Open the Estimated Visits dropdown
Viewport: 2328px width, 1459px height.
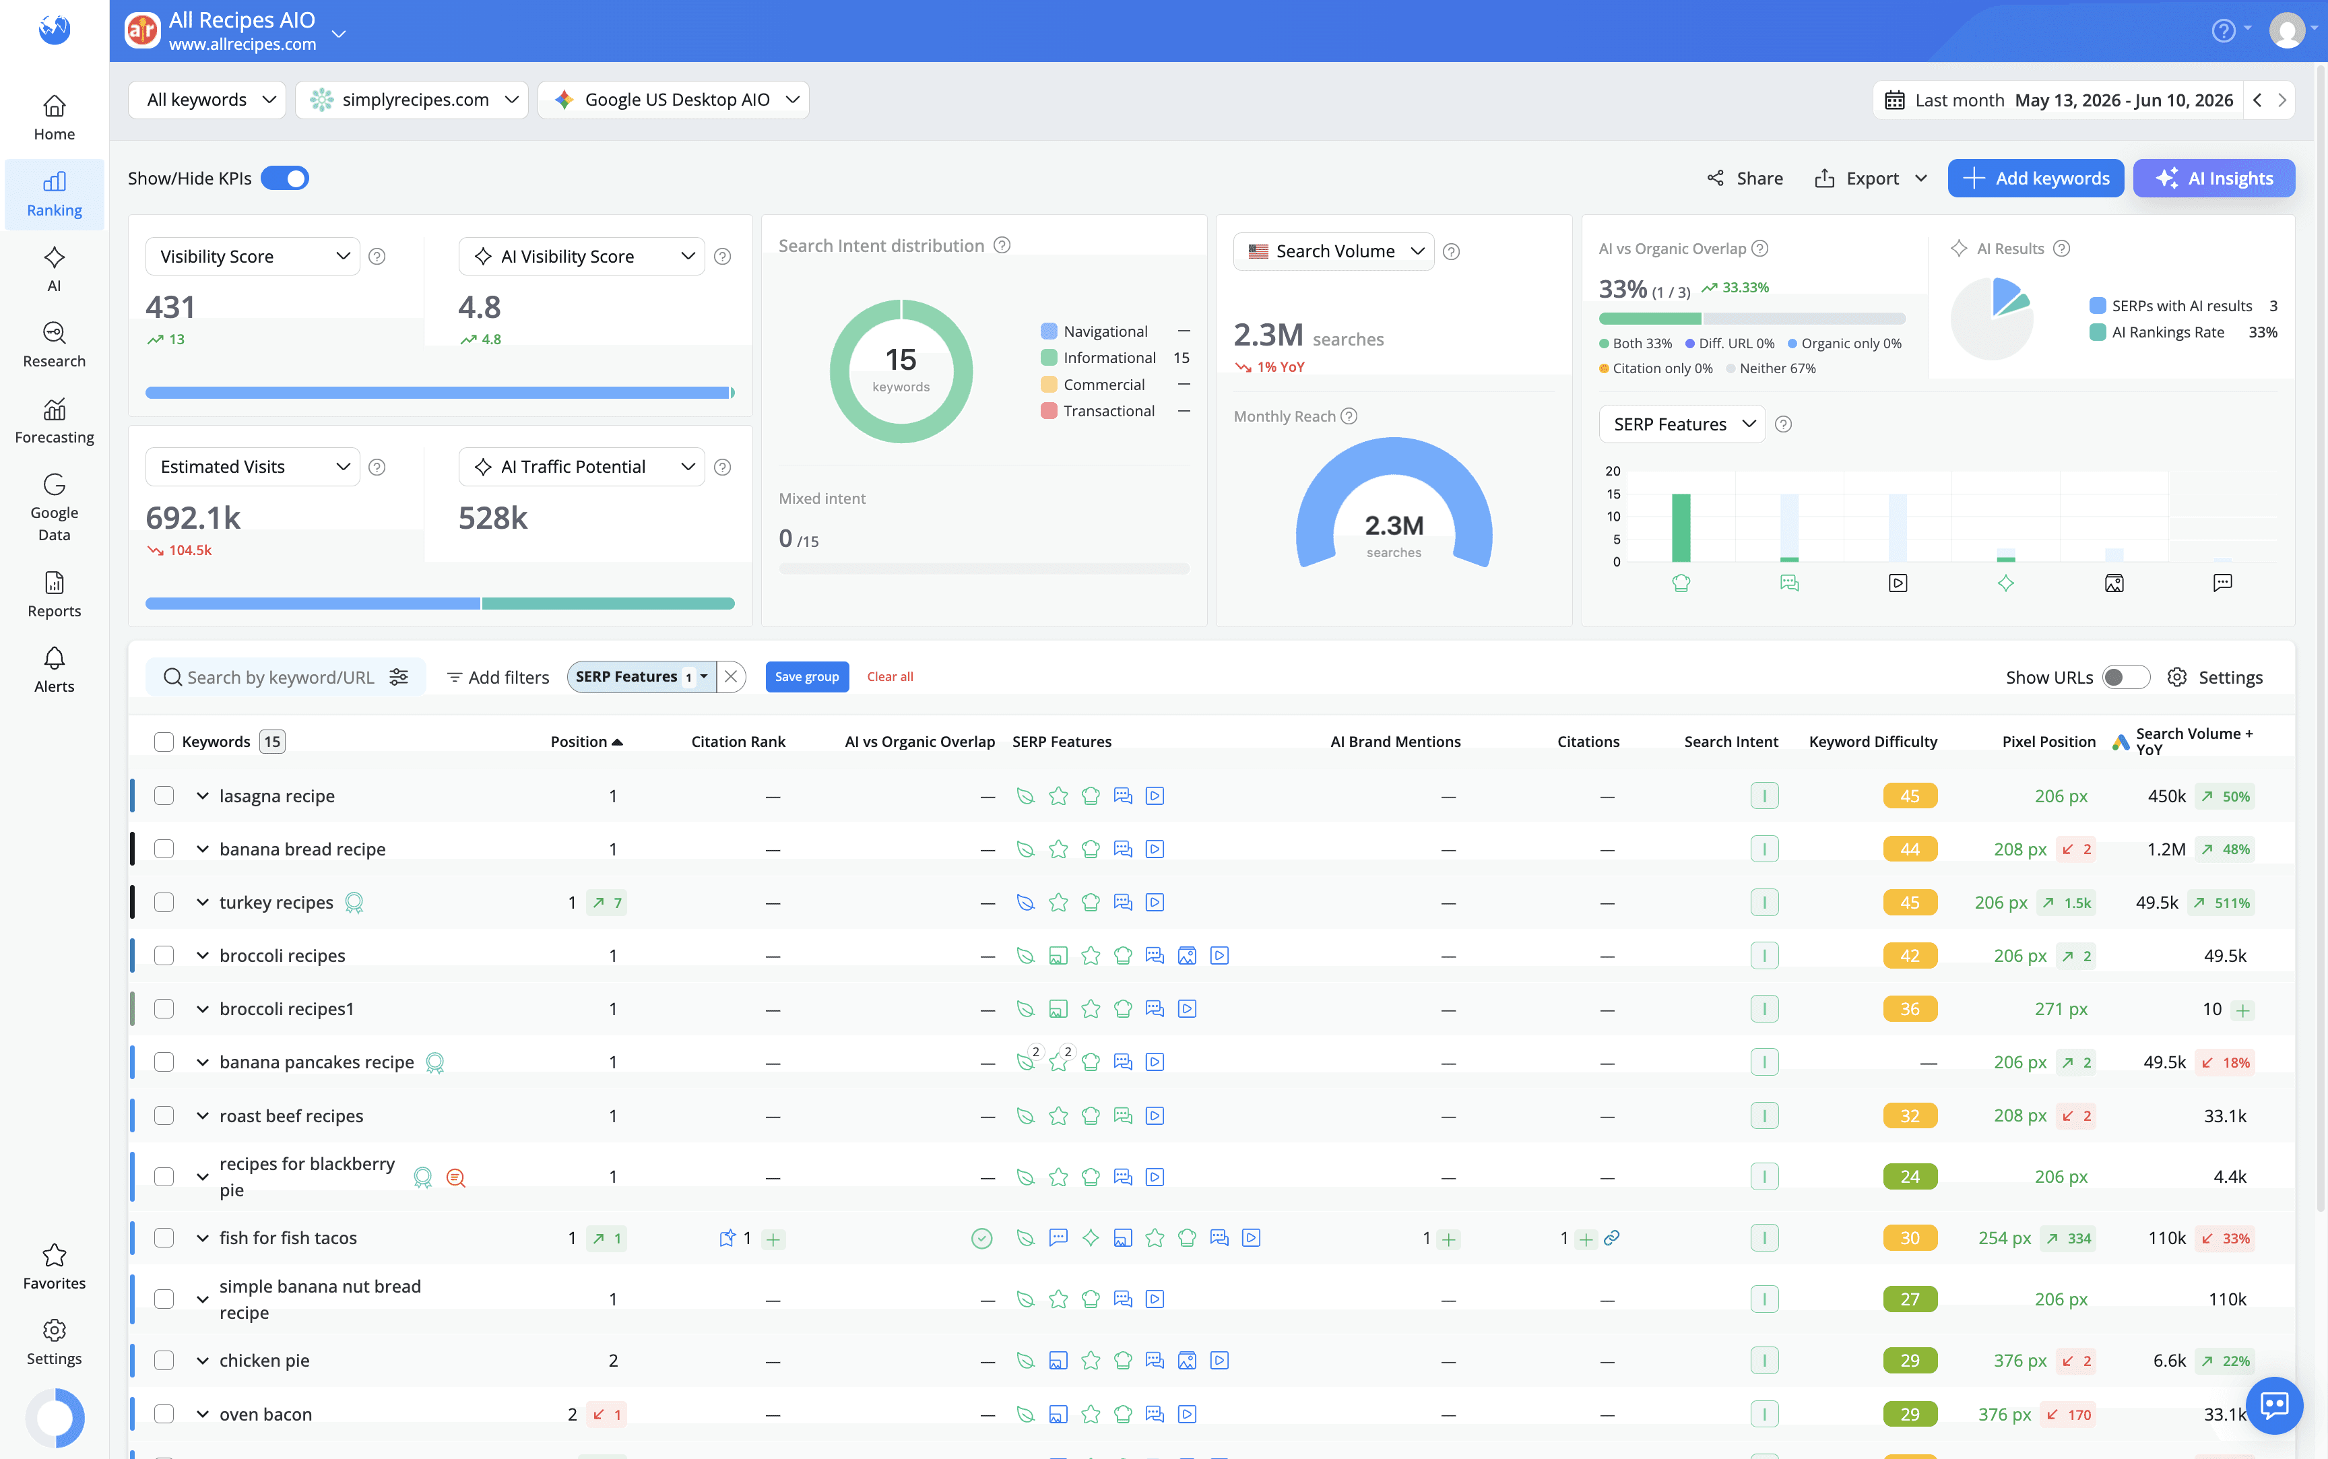tap(252, 466)
